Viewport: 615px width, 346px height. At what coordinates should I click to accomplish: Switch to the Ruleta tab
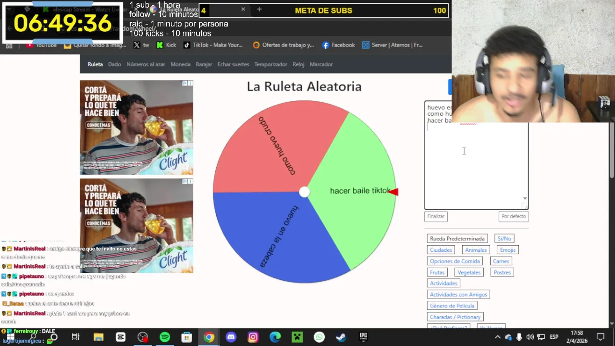click(x=95, y=64)
